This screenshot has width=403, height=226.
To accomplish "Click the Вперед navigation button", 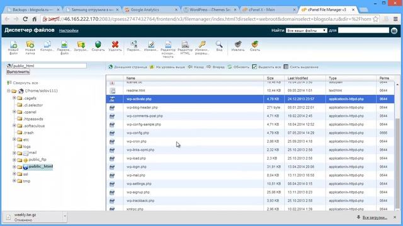I will coord(215,67).
